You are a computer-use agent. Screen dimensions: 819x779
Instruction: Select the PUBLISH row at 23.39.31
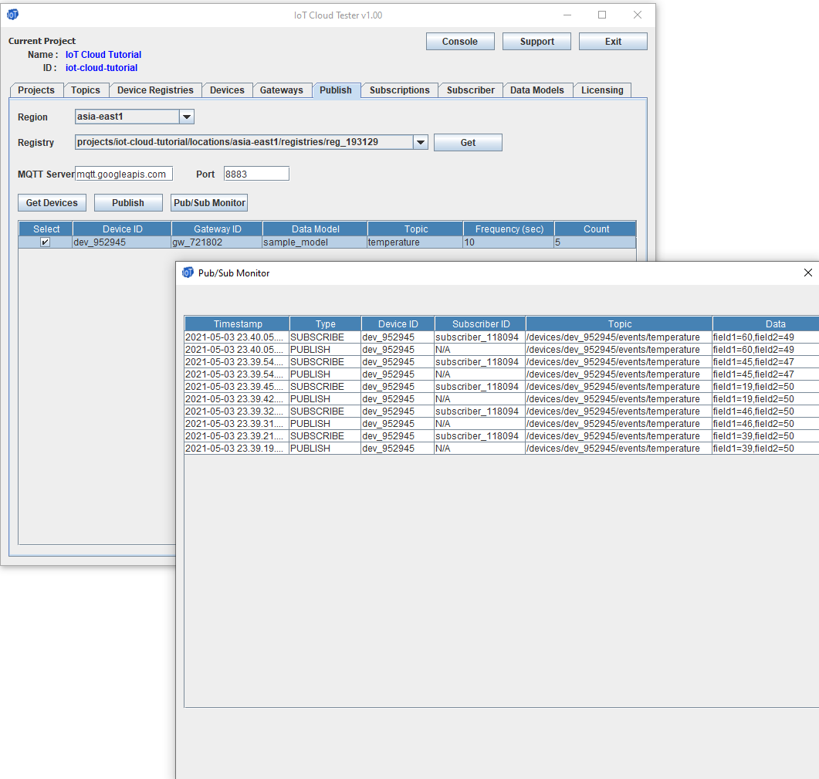pos(502,424)
